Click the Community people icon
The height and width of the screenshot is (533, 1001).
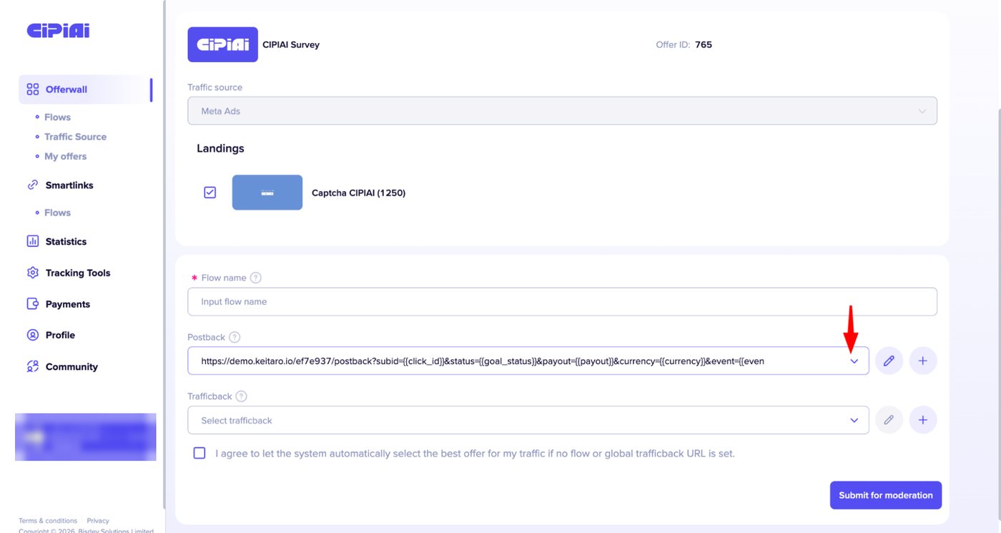pos(32,366)
